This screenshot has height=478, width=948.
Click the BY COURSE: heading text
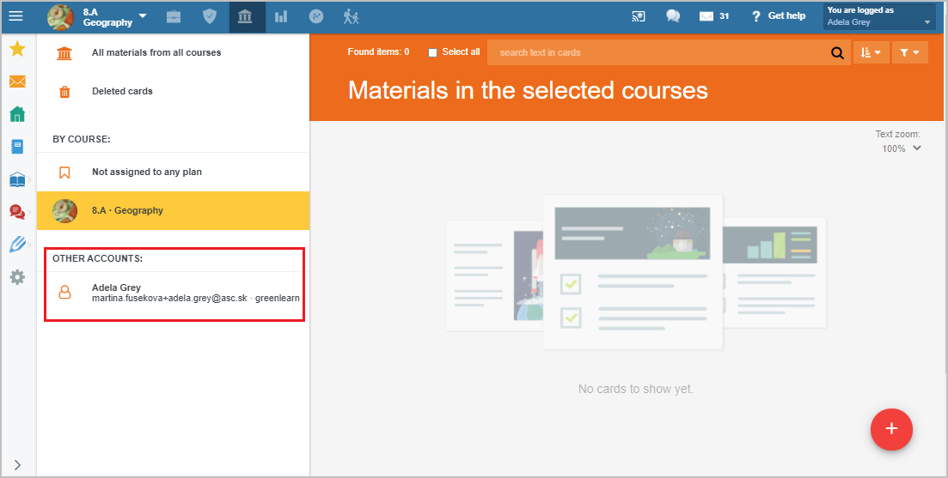coord(82,139)
